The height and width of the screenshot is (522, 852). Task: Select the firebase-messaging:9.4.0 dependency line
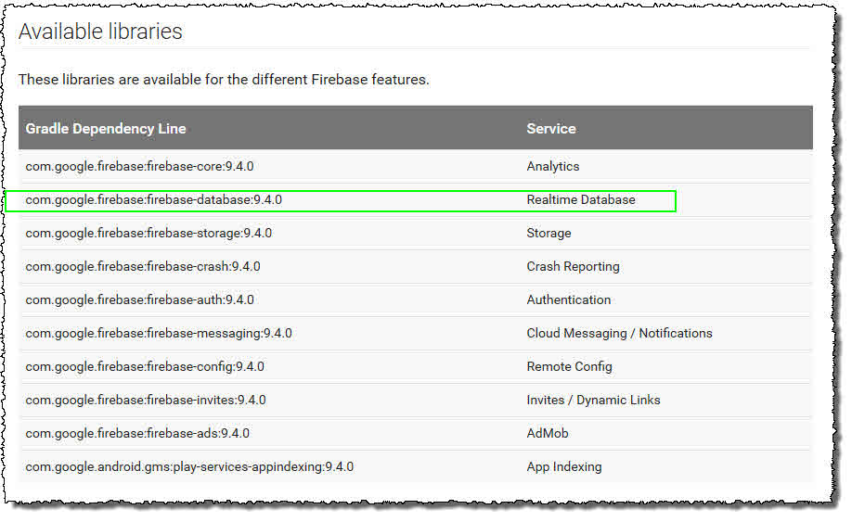coord(159,334)
